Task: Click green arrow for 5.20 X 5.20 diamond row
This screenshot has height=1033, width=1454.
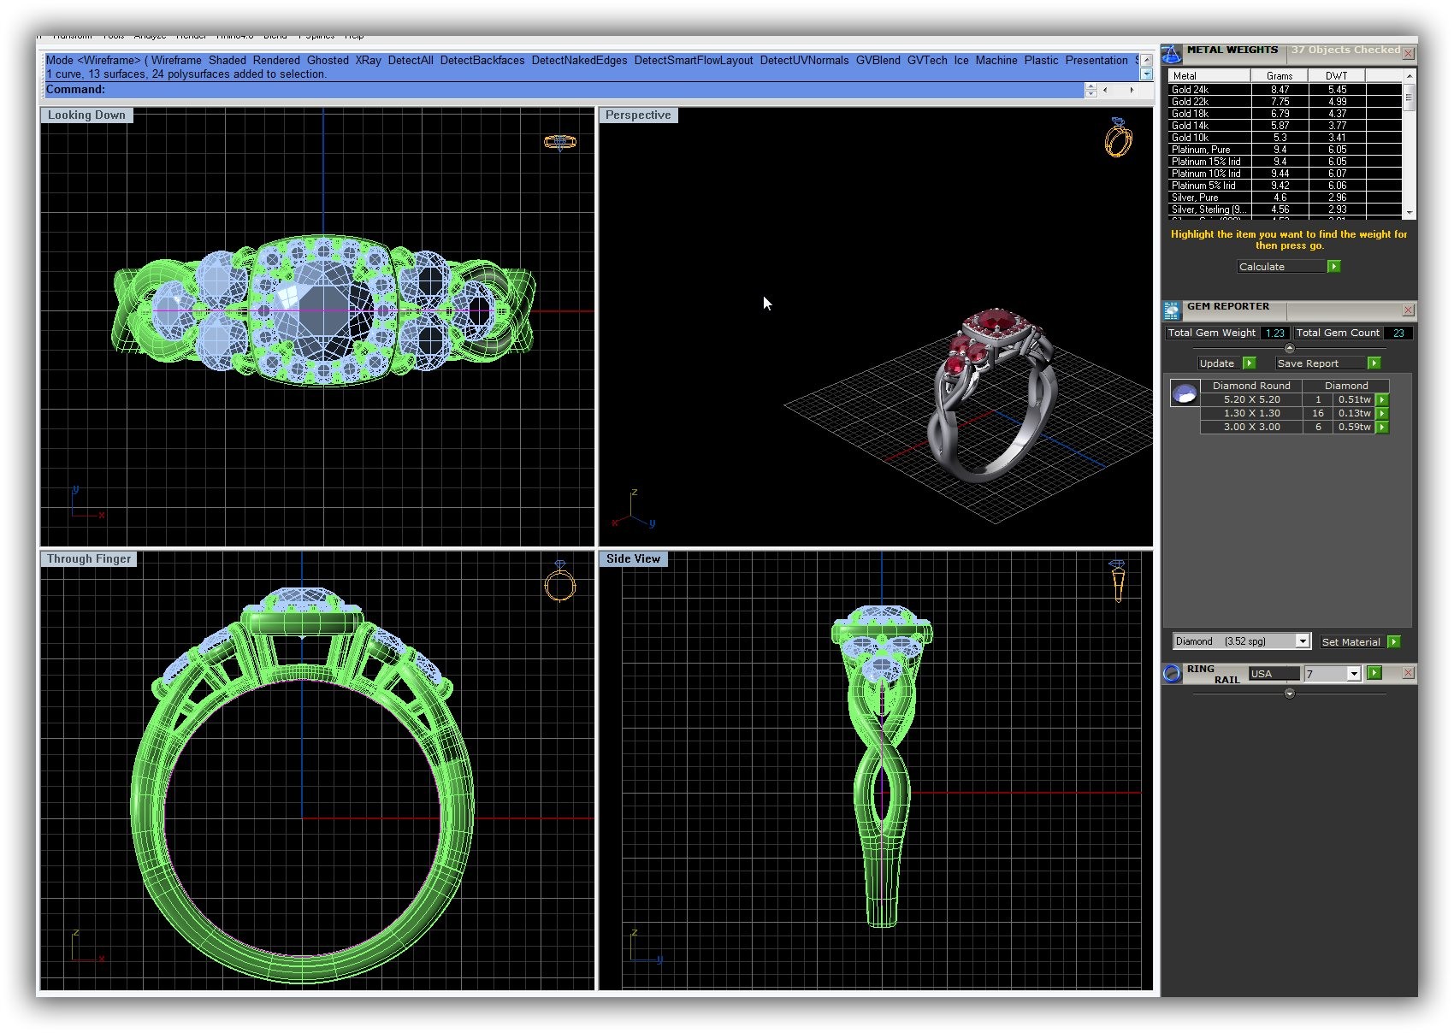Action: pos(1381,400)
